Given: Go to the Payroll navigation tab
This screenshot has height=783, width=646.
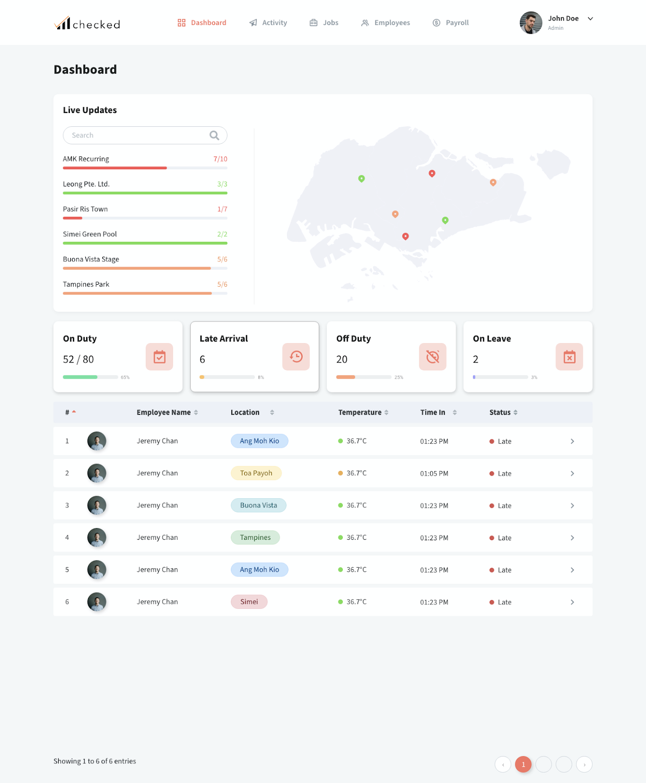Looking at the screenshot, I should pyautogui.click(x=450, y=23).
